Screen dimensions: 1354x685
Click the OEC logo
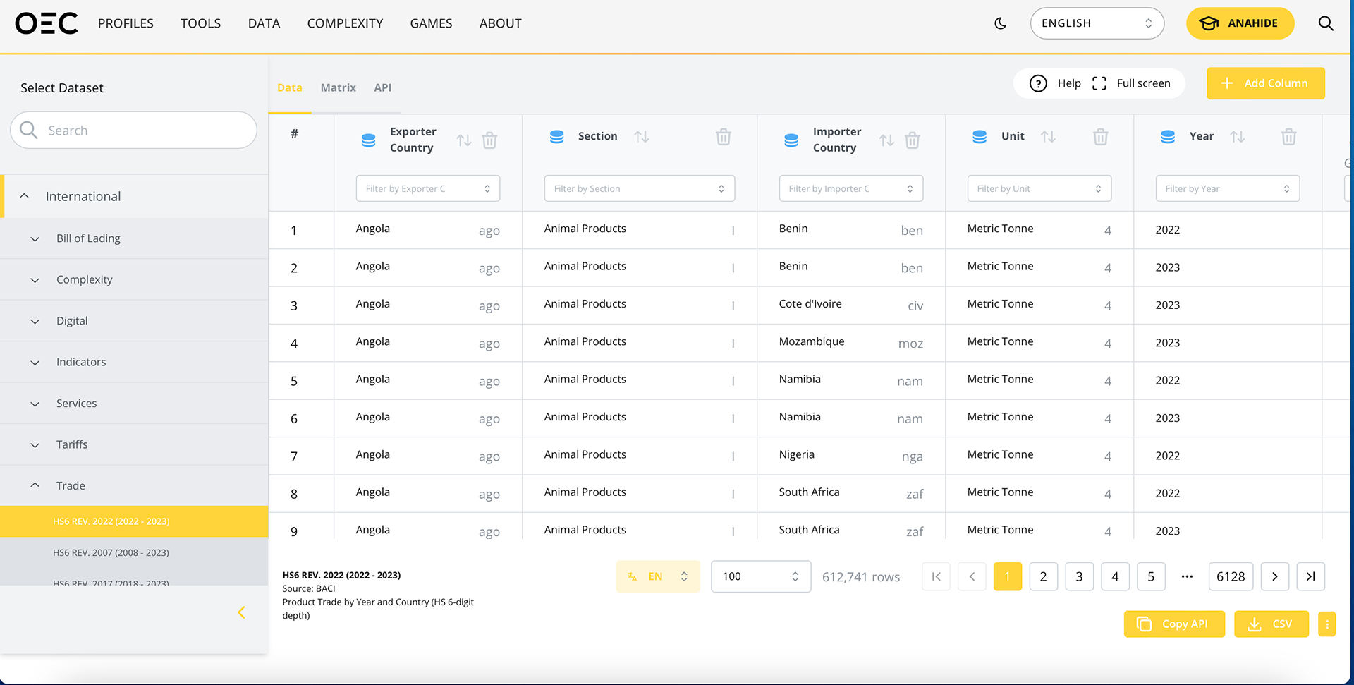[x=47, y=23]
